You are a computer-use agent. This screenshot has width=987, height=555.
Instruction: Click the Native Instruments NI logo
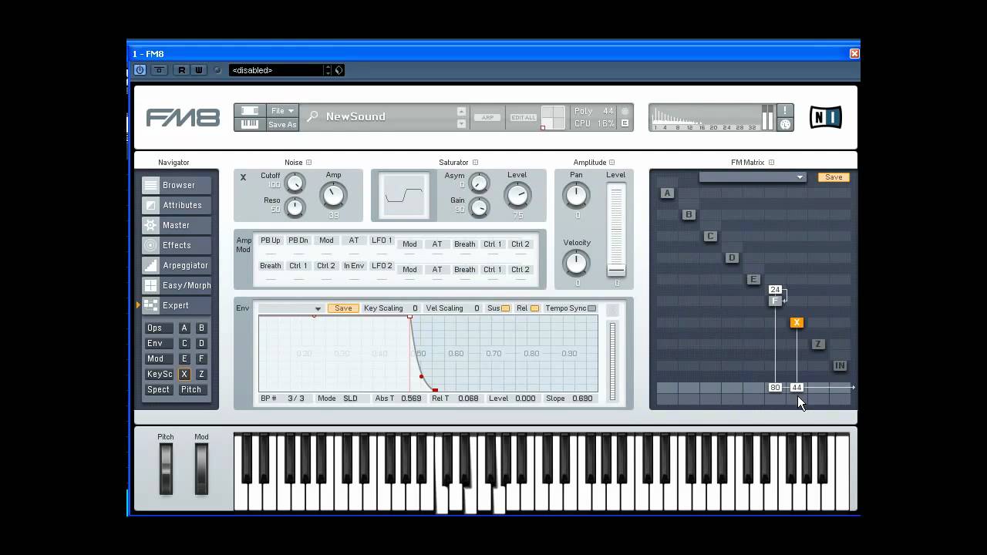tap(826, 117)
